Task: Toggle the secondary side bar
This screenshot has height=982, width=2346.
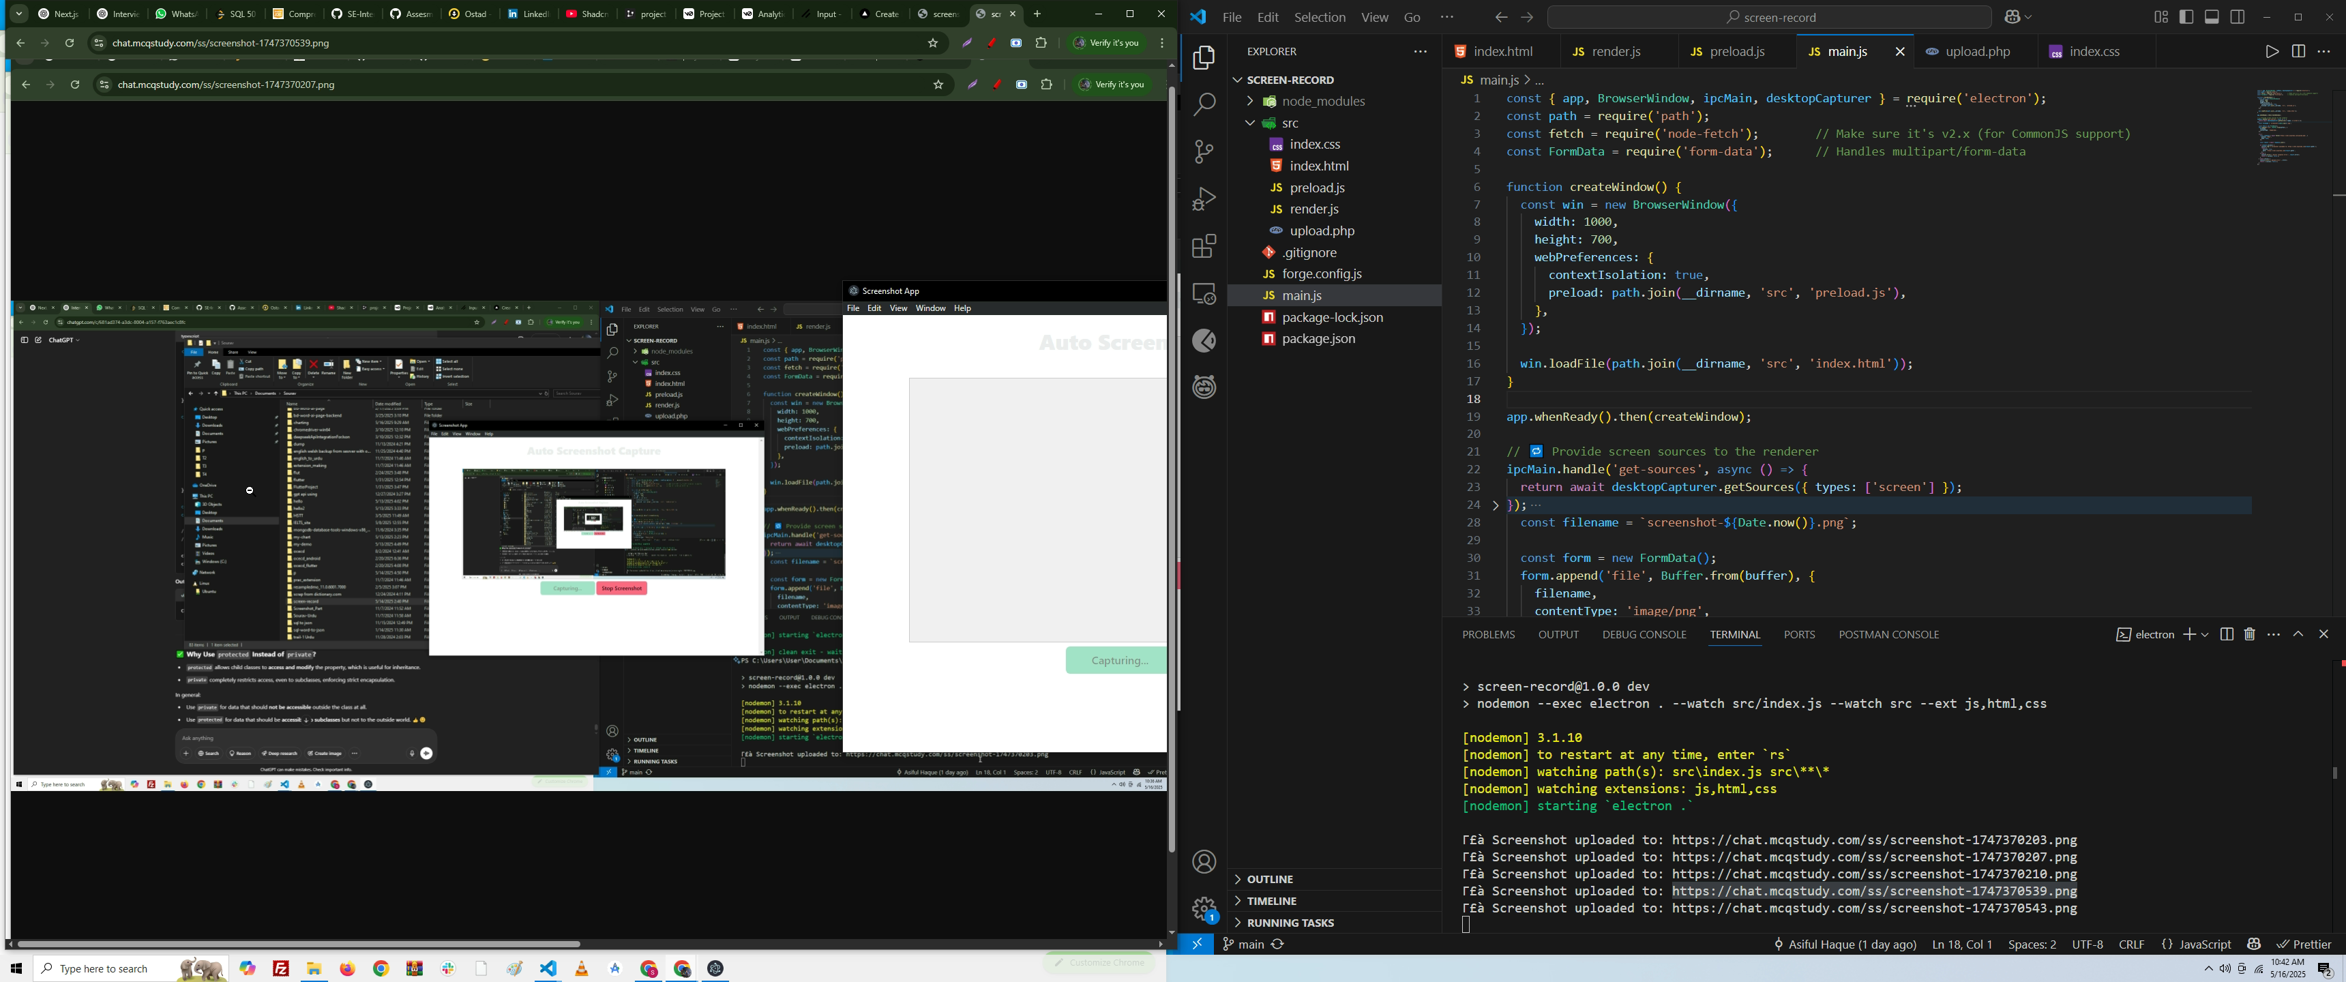Action: [x=2238, y=17]
